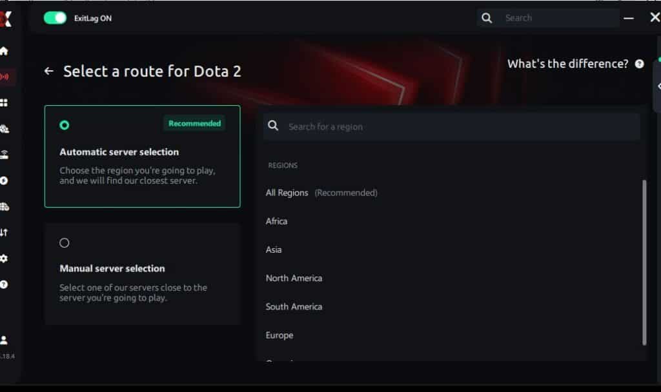Pick the Asia region

click(274, 250)
